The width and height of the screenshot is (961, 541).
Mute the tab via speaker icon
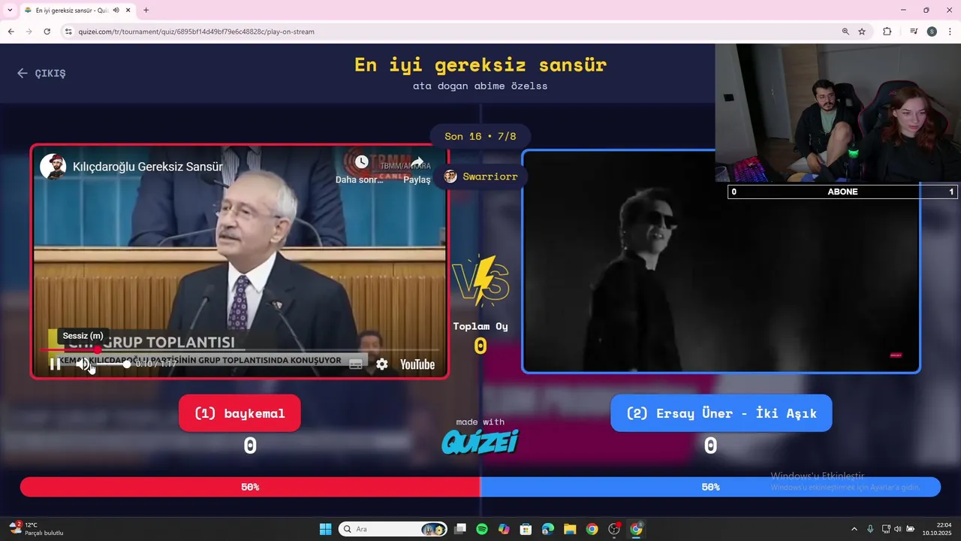(x=116, y=11)
